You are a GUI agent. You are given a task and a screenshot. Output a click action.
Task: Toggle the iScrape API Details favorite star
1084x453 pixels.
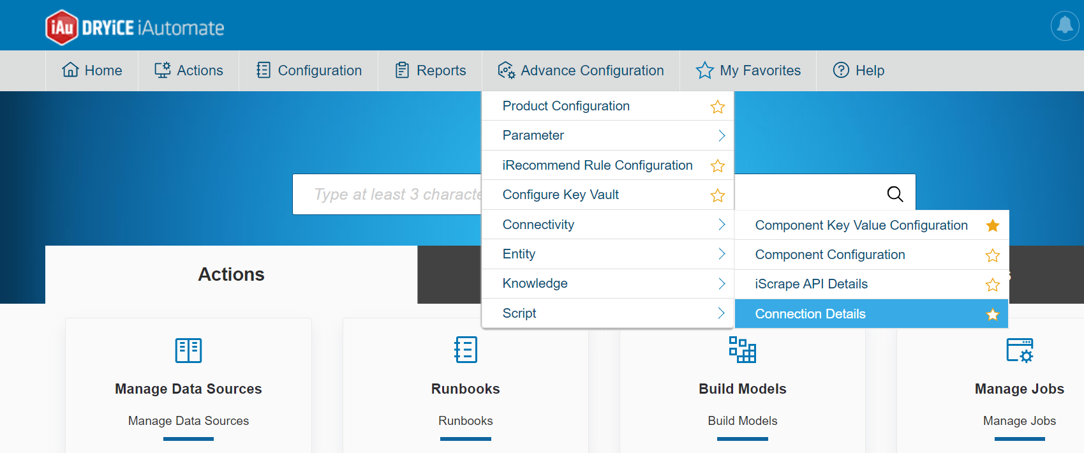[x=993, y=285]
